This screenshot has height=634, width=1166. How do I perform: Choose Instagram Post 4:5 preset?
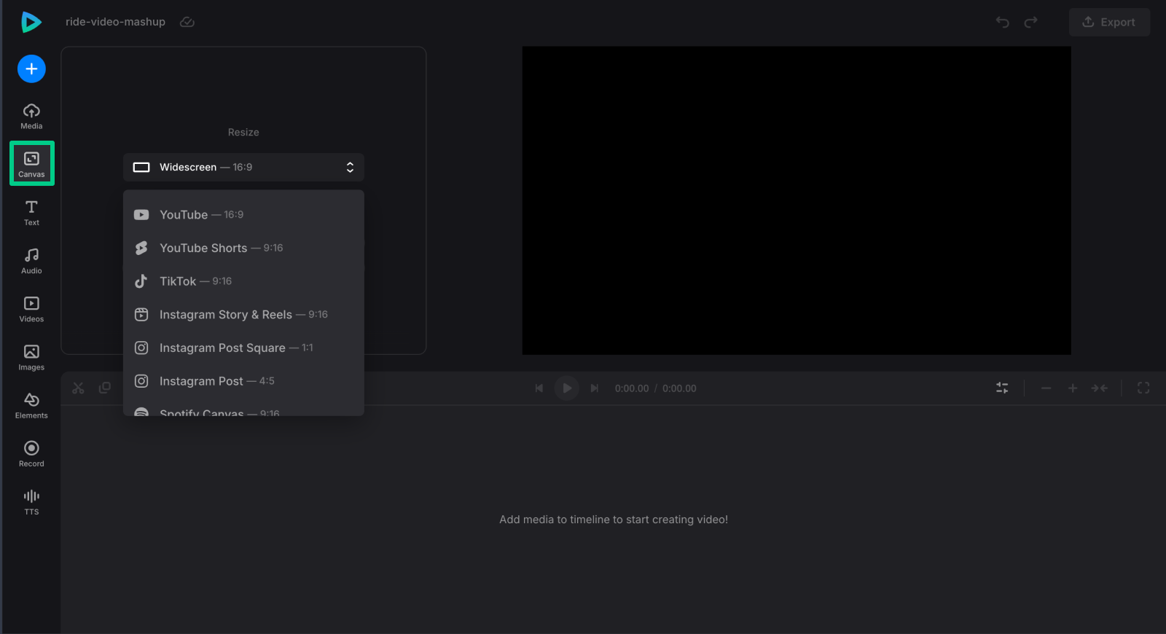[x=243, y=381]
